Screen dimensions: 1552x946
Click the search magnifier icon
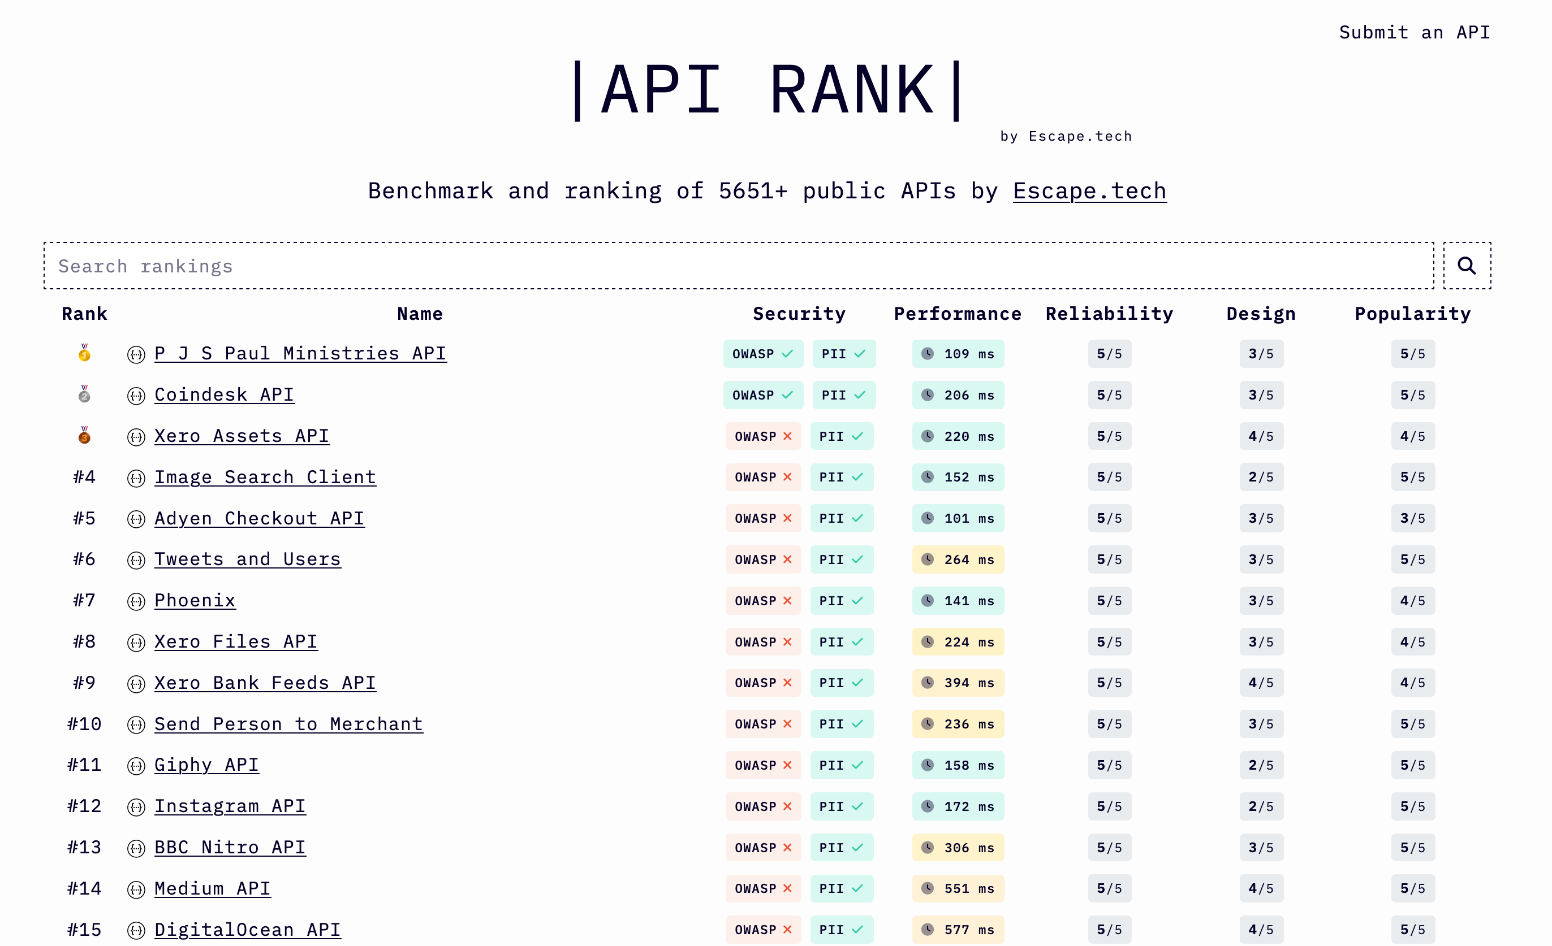click(1467, 266)
